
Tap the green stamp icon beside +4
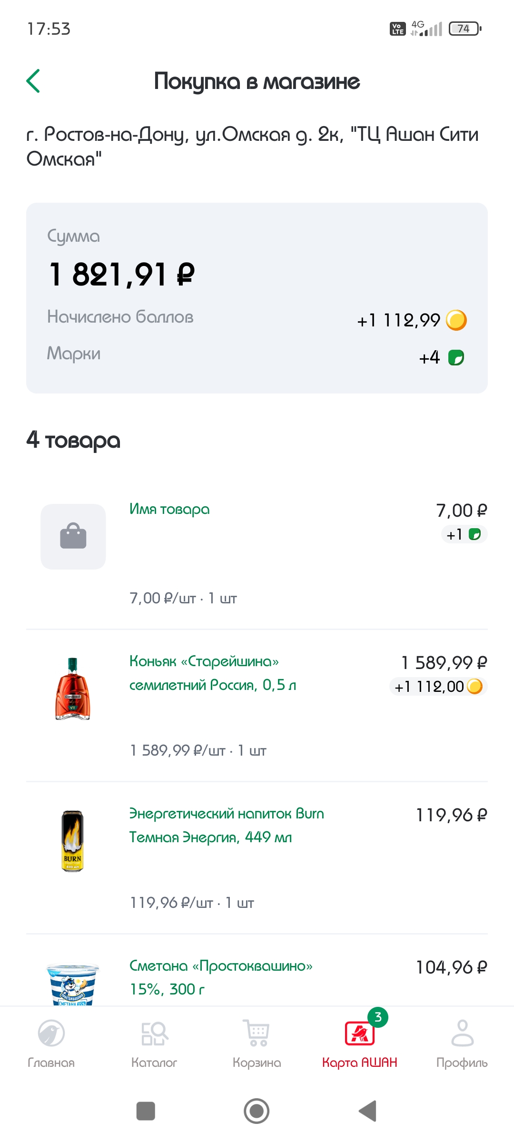[456, 357]
